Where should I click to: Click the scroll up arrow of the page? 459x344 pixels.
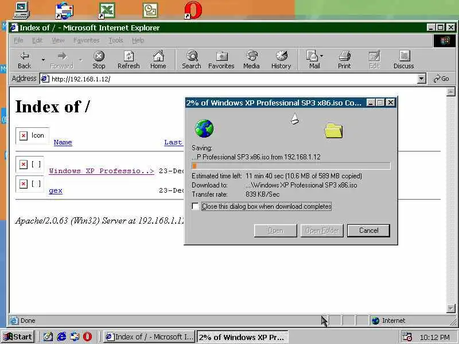click(451, 92)
